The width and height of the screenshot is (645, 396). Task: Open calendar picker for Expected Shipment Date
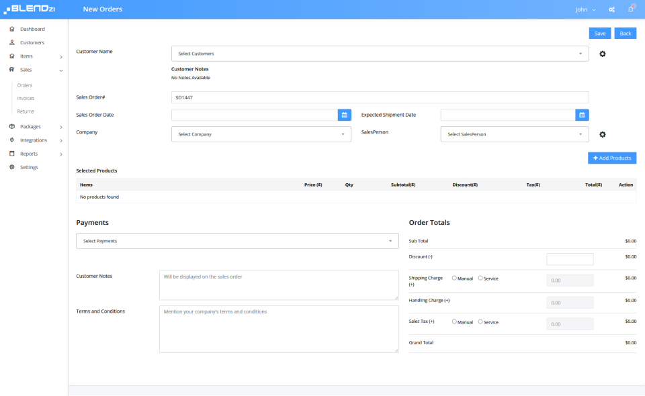pyautogui.click(x=582, y=115)
